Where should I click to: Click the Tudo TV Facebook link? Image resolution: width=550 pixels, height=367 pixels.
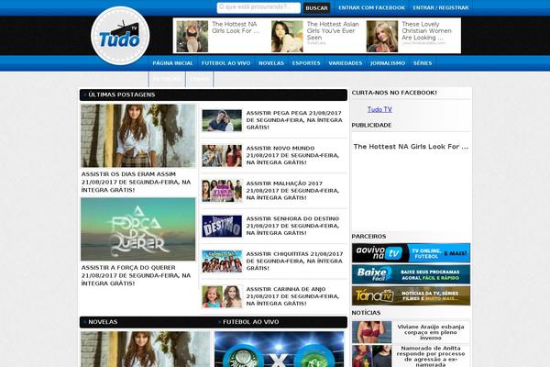pyautogui.click(x=379, y=109)
